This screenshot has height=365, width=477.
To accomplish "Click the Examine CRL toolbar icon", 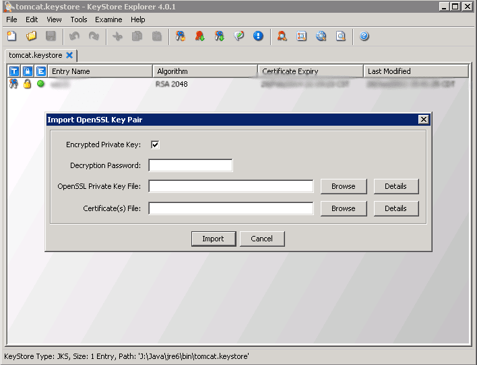I will point(301,36).
